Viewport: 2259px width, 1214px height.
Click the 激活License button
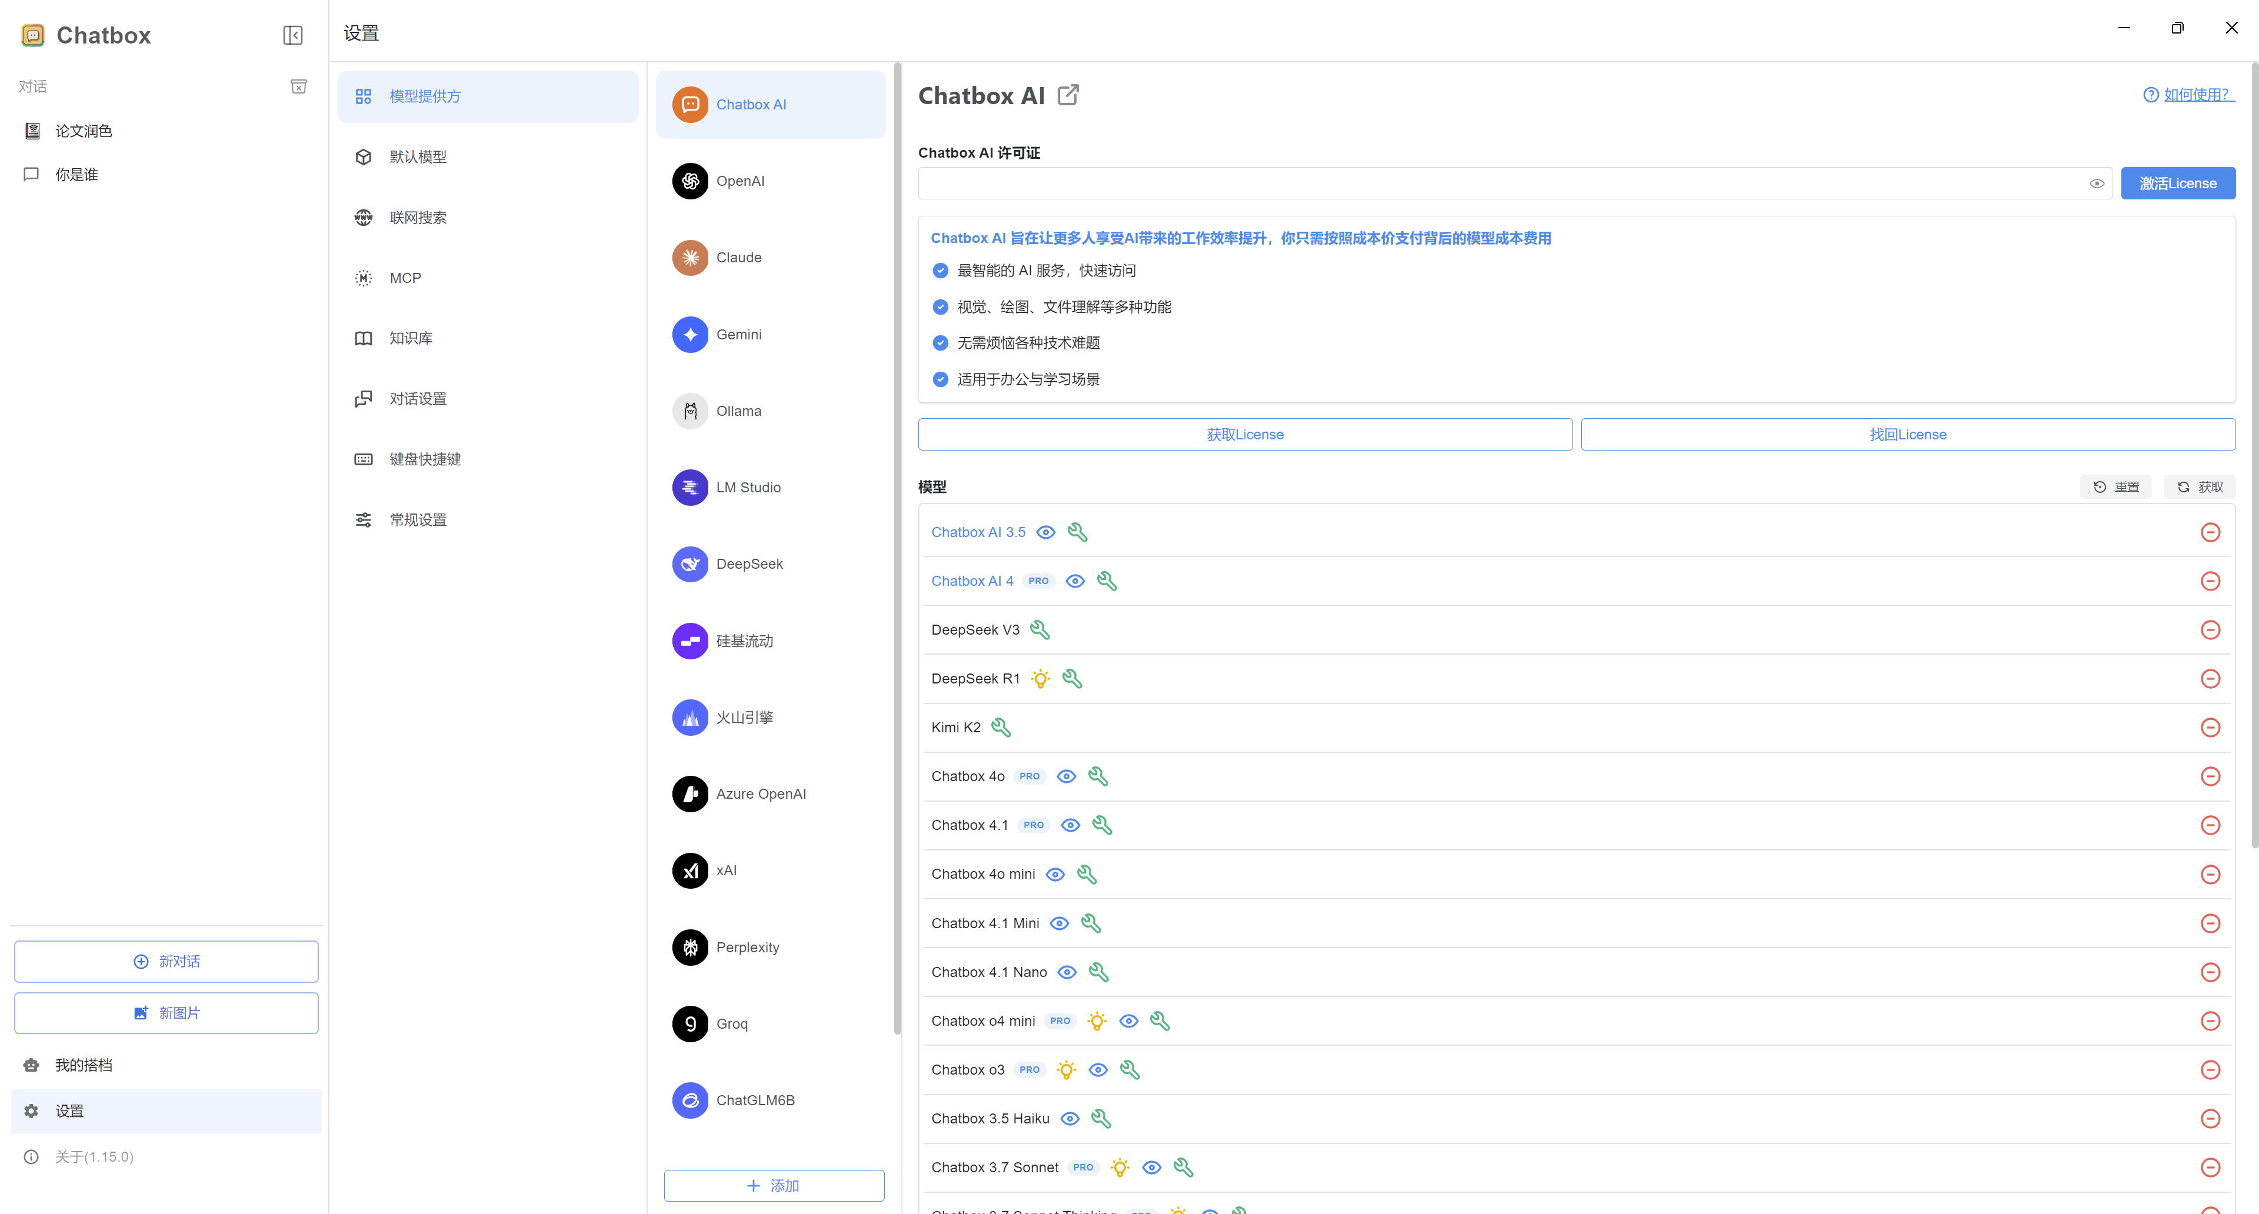(2177, 183)
